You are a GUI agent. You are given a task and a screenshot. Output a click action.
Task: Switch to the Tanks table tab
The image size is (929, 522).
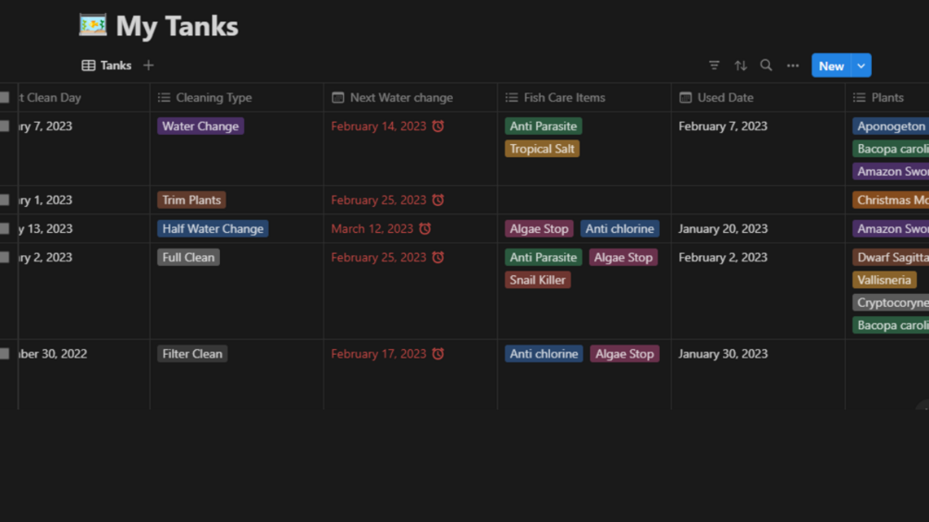(x=107, y=66)
